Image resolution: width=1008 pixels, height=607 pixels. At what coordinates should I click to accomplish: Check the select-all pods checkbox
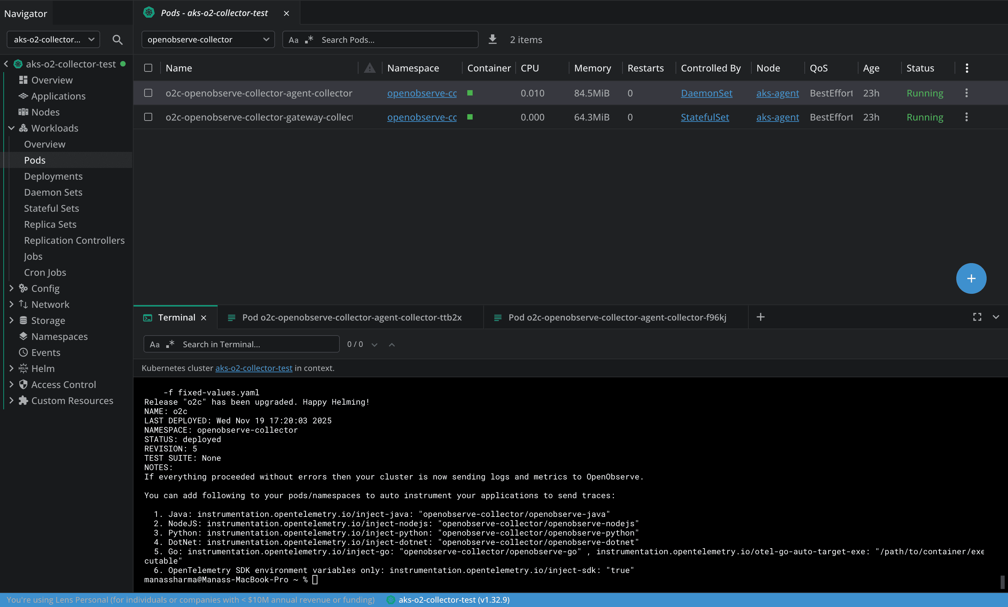point(148,67)
